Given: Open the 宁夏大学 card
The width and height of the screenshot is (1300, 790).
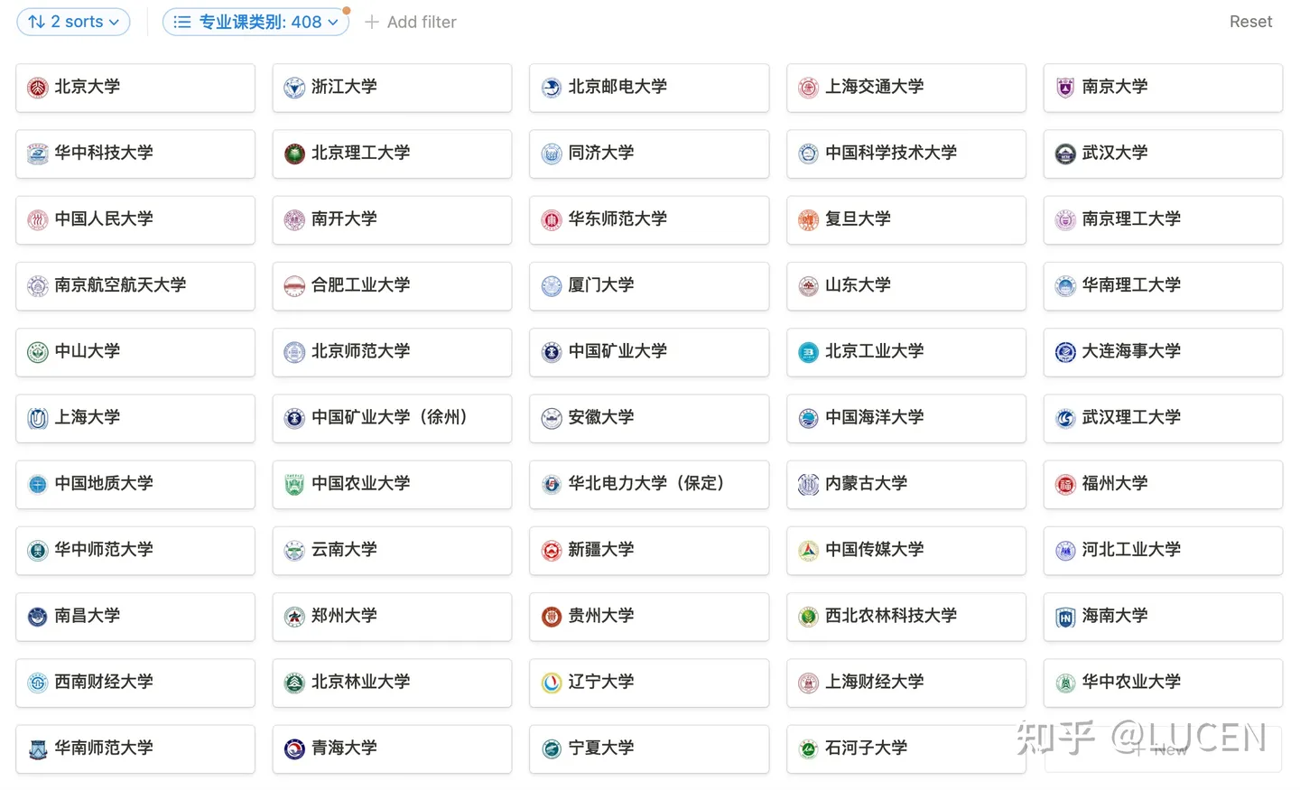Looking at the screenshot, I should click(x=649, y=748).
